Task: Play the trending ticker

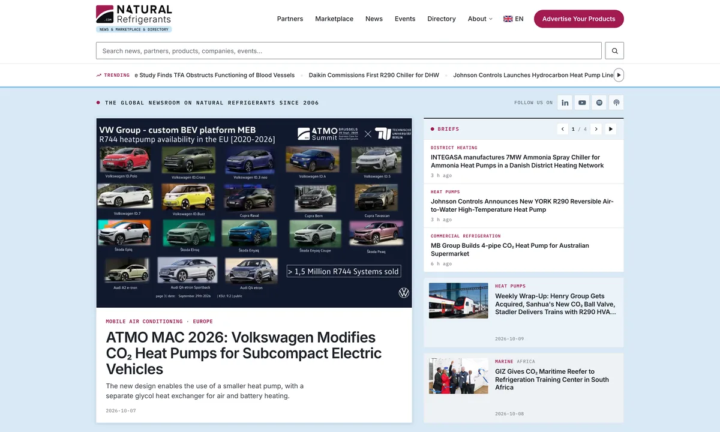Action: pos(619,75)
